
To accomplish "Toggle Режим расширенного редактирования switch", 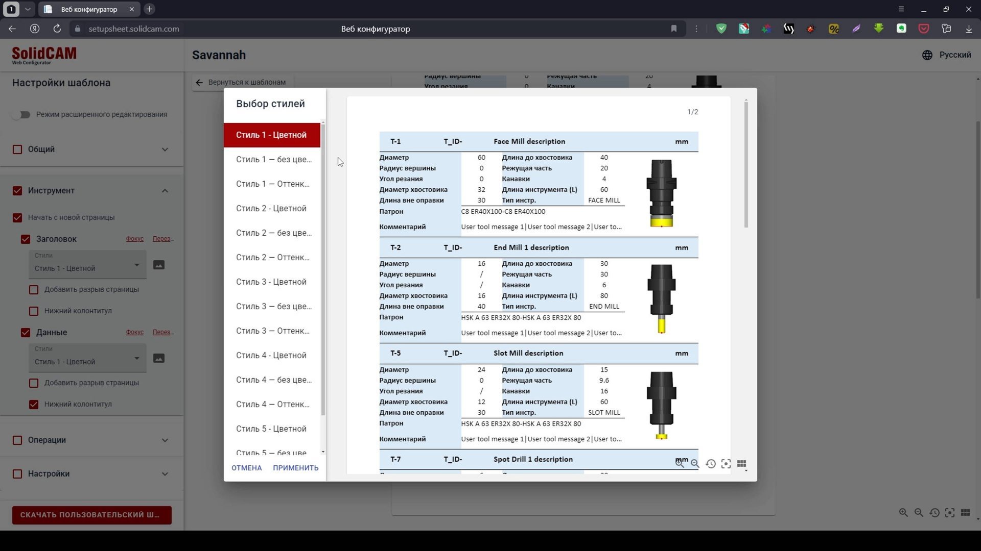I will (x=21, y=115).
